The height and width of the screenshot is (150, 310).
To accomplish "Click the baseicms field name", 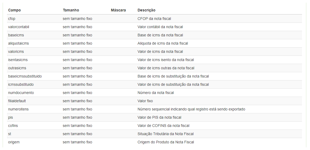I will coord(16,35).
